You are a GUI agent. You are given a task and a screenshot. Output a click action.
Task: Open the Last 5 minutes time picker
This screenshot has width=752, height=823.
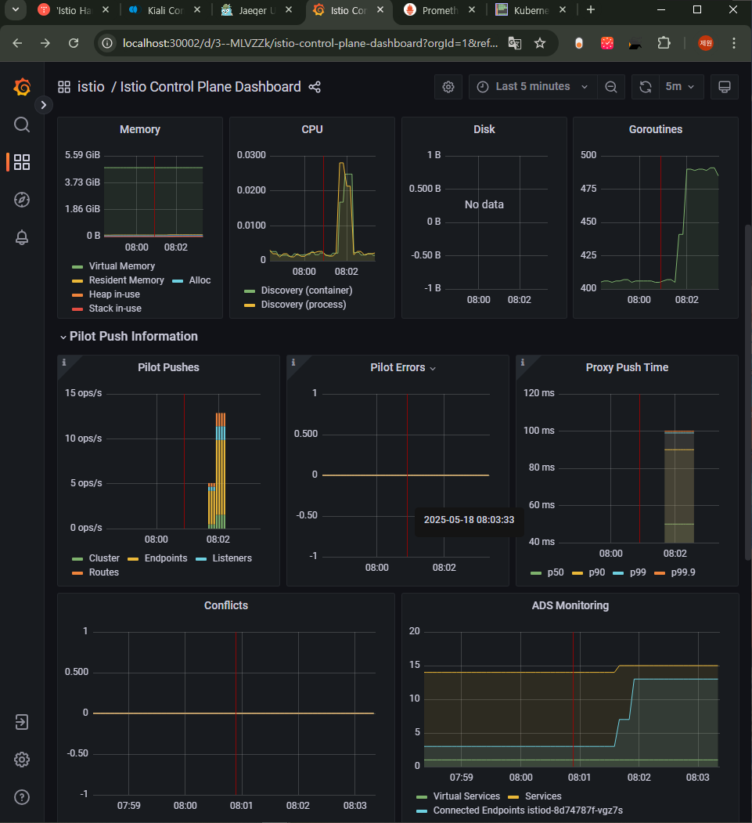(x=533, y=87)
